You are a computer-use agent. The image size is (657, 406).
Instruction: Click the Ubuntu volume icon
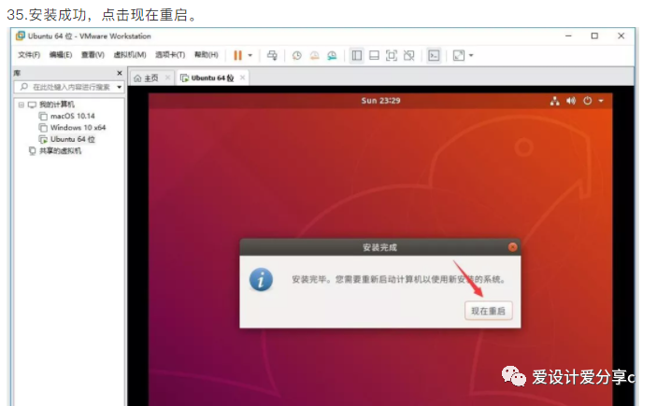571,101
